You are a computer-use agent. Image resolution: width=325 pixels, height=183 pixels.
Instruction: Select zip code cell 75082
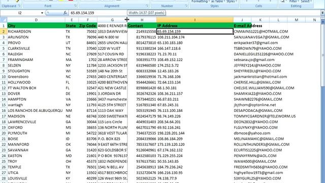click(88, 32)
